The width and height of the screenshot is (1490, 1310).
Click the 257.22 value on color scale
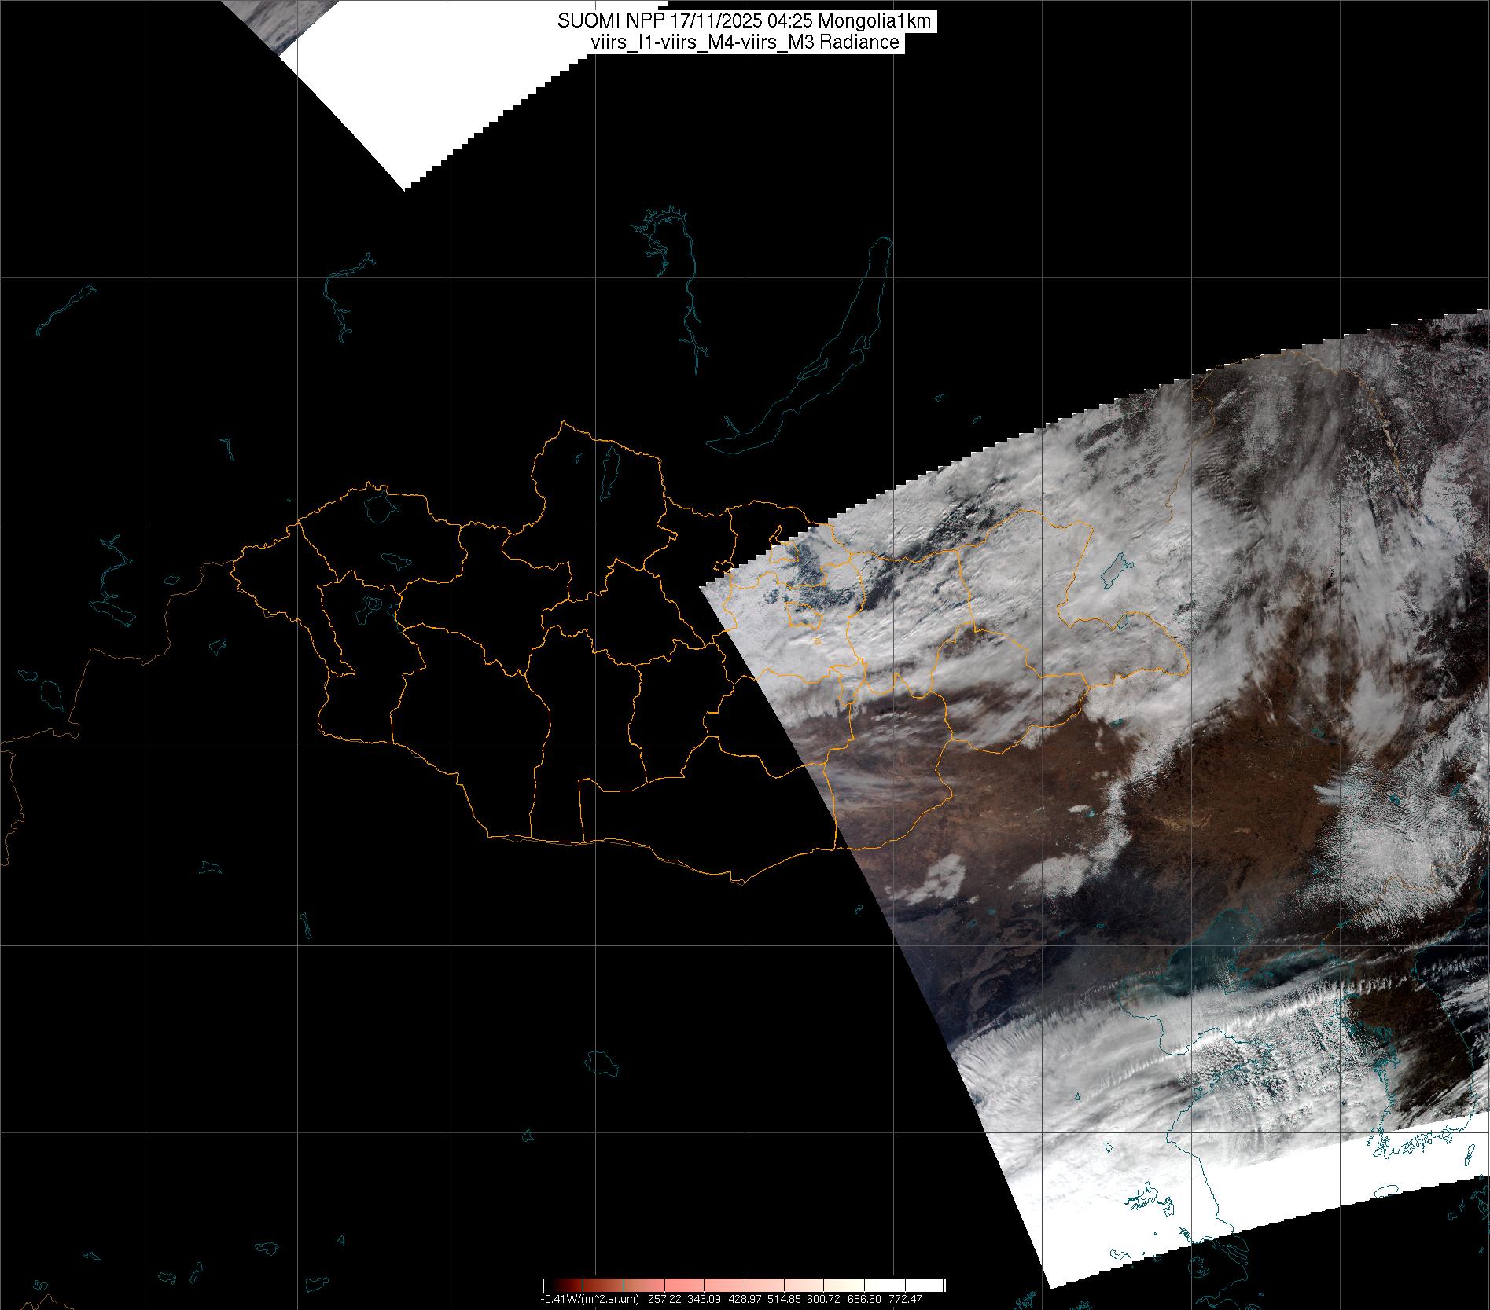[663, 1300]
